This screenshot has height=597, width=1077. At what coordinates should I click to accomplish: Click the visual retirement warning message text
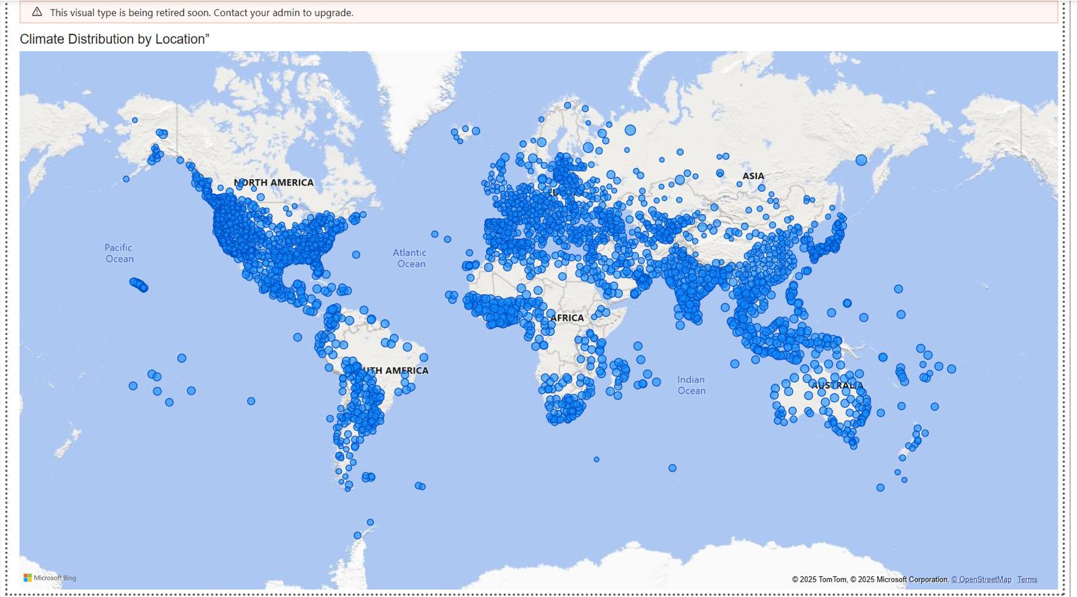pos(201,13)
